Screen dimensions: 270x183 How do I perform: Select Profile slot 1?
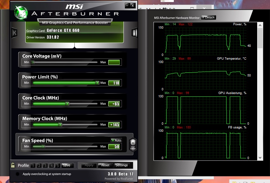pos(33,165)
